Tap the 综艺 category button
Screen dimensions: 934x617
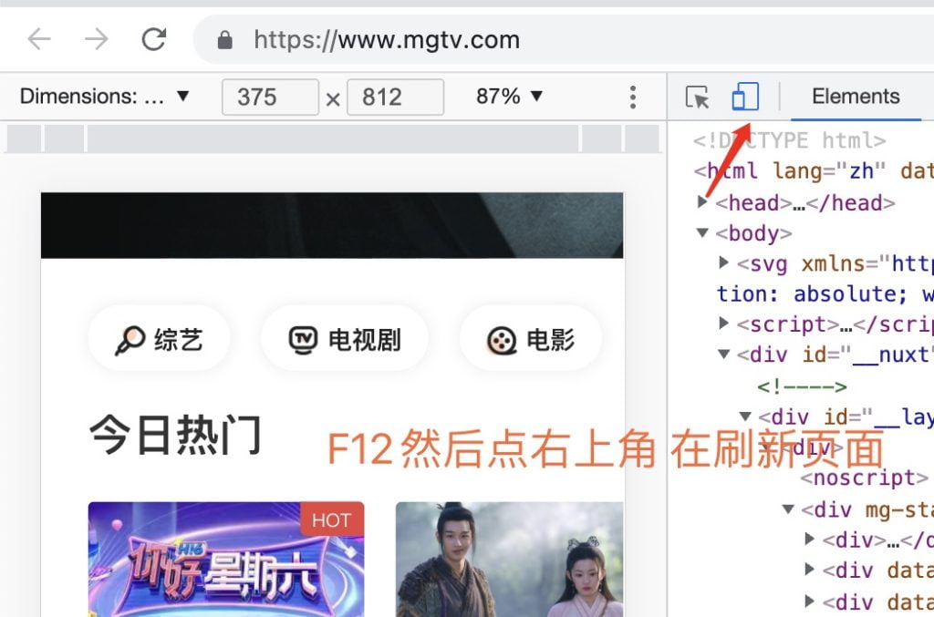159,340
